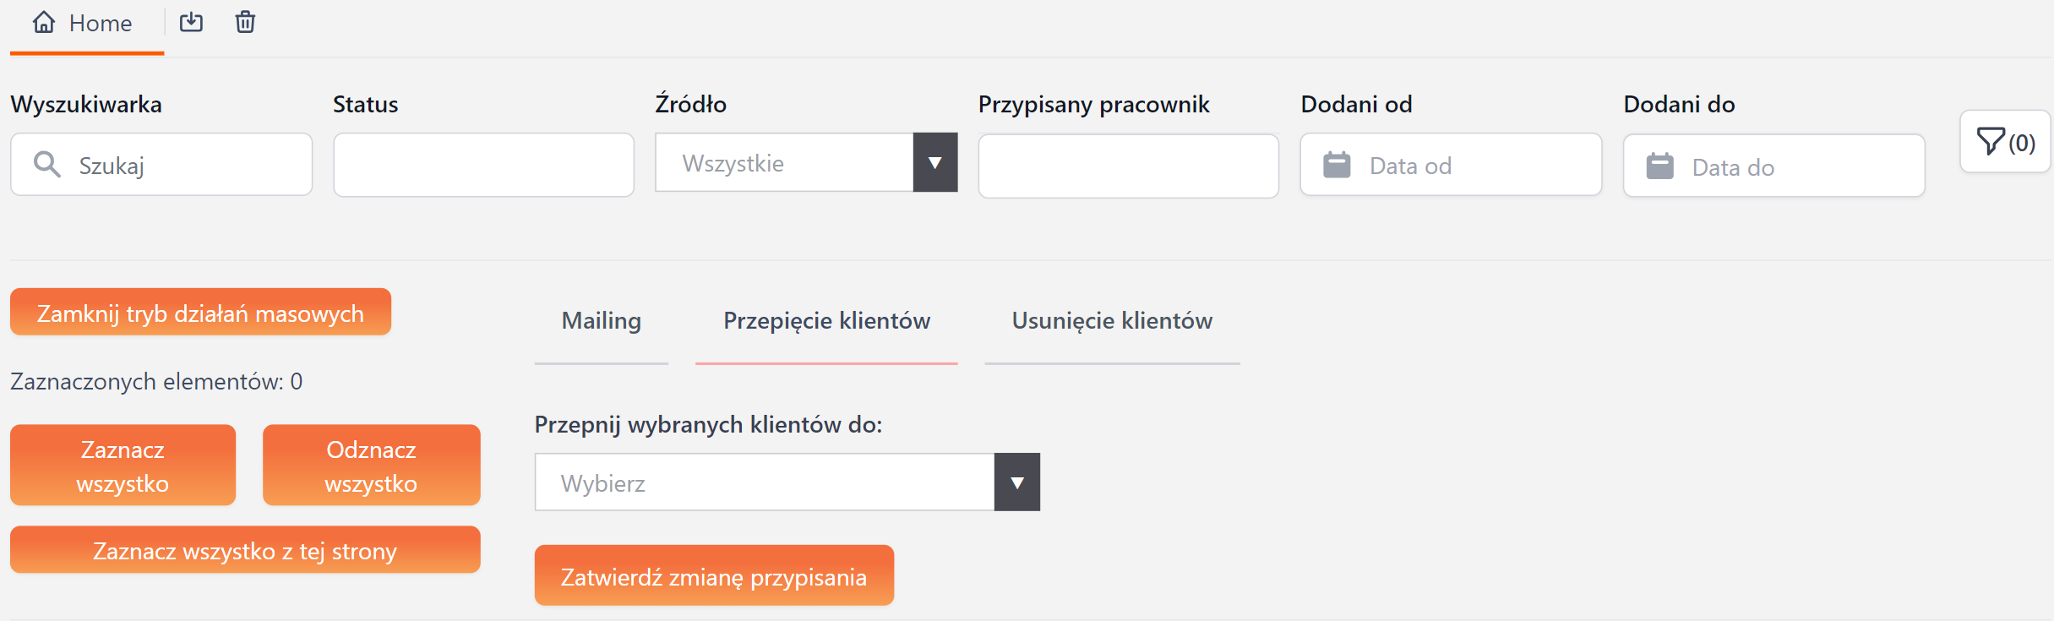This screenshot has width=2054, height=621.
Task: Focus the Szukaj search input
Action: 186,166
